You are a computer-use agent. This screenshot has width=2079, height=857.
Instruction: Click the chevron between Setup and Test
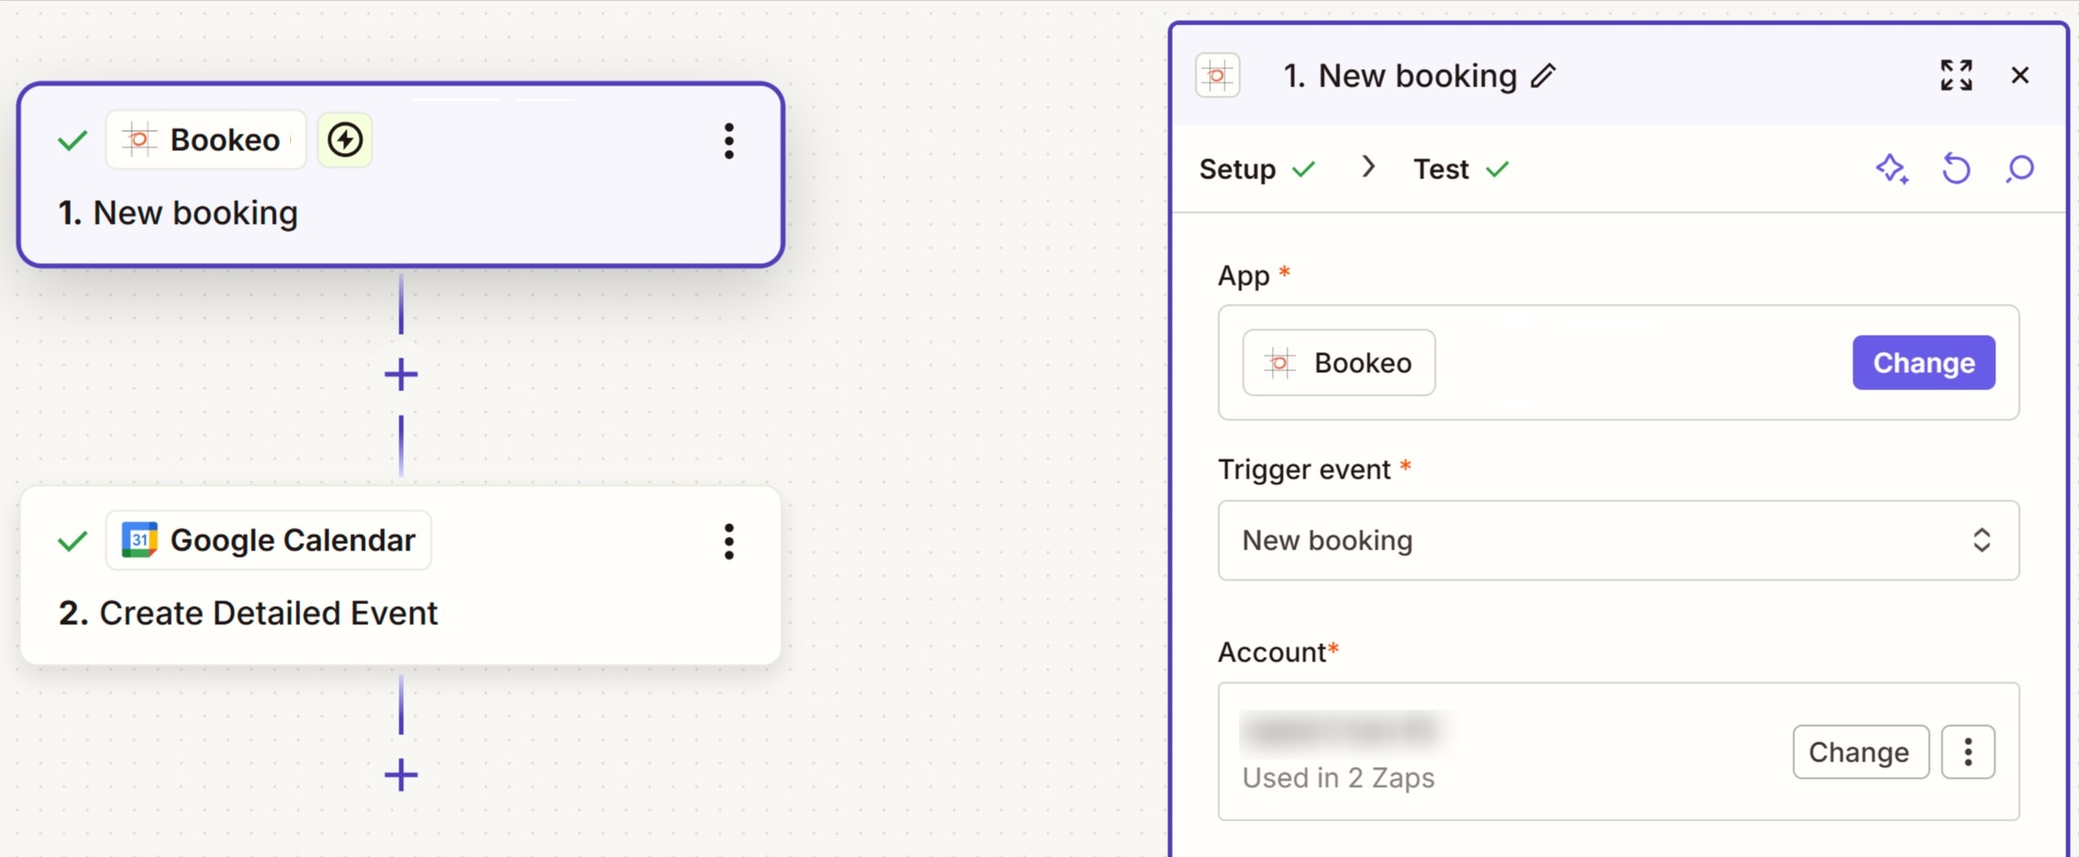point(1367,167)
